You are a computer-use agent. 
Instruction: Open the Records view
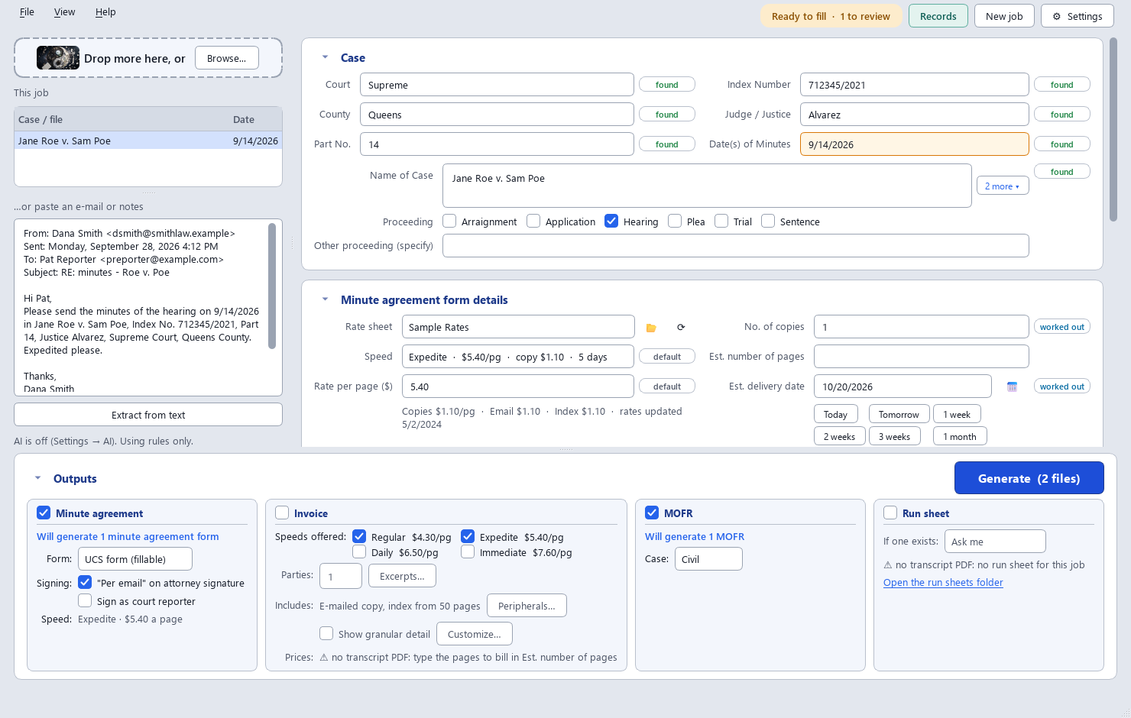coord(938,16)
